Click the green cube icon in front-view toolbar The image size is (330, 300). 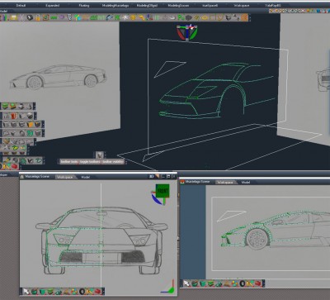click(x=42, y=291)
